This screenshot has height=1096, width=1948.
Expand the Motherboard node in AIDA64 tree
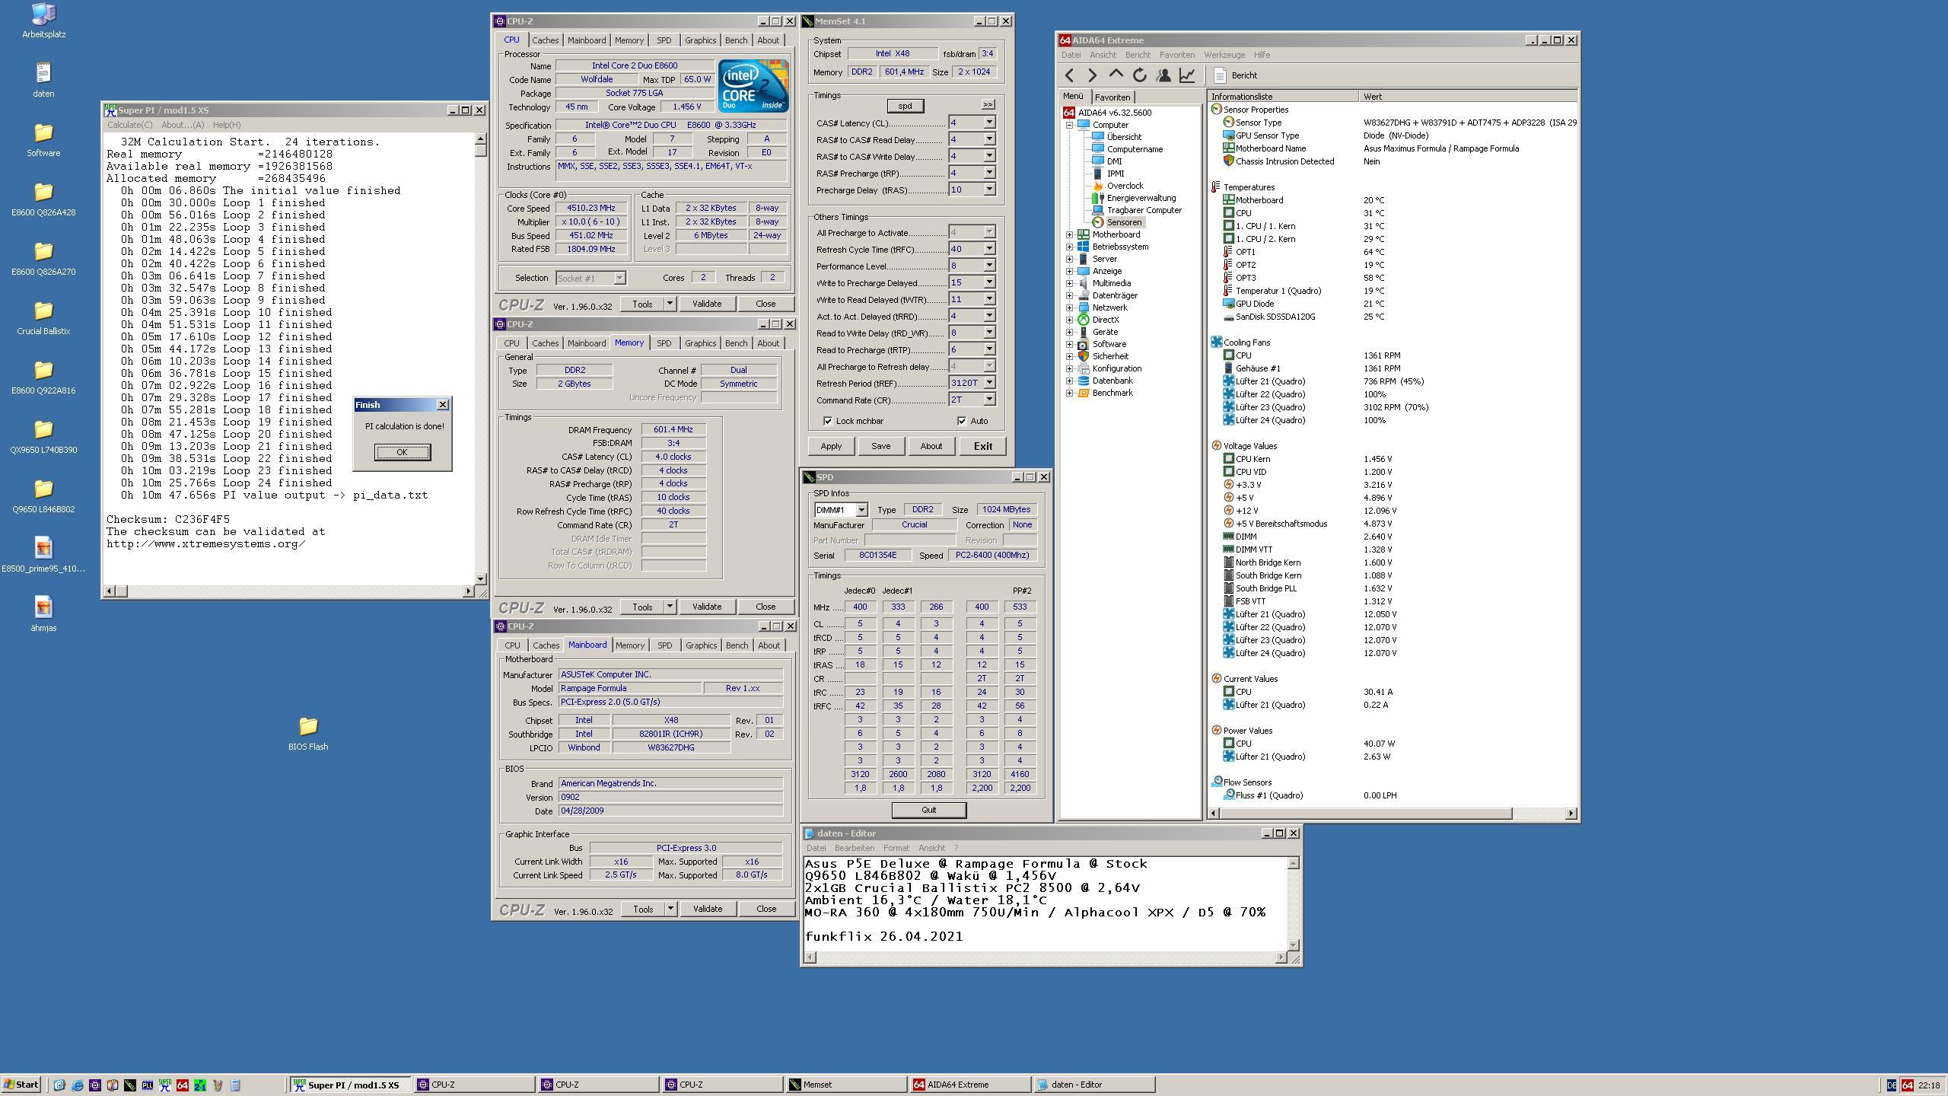point(1069,234)
